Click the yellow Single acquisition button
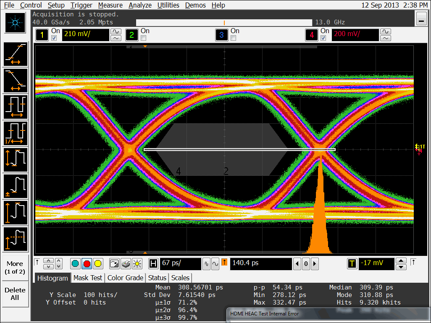 98,263
